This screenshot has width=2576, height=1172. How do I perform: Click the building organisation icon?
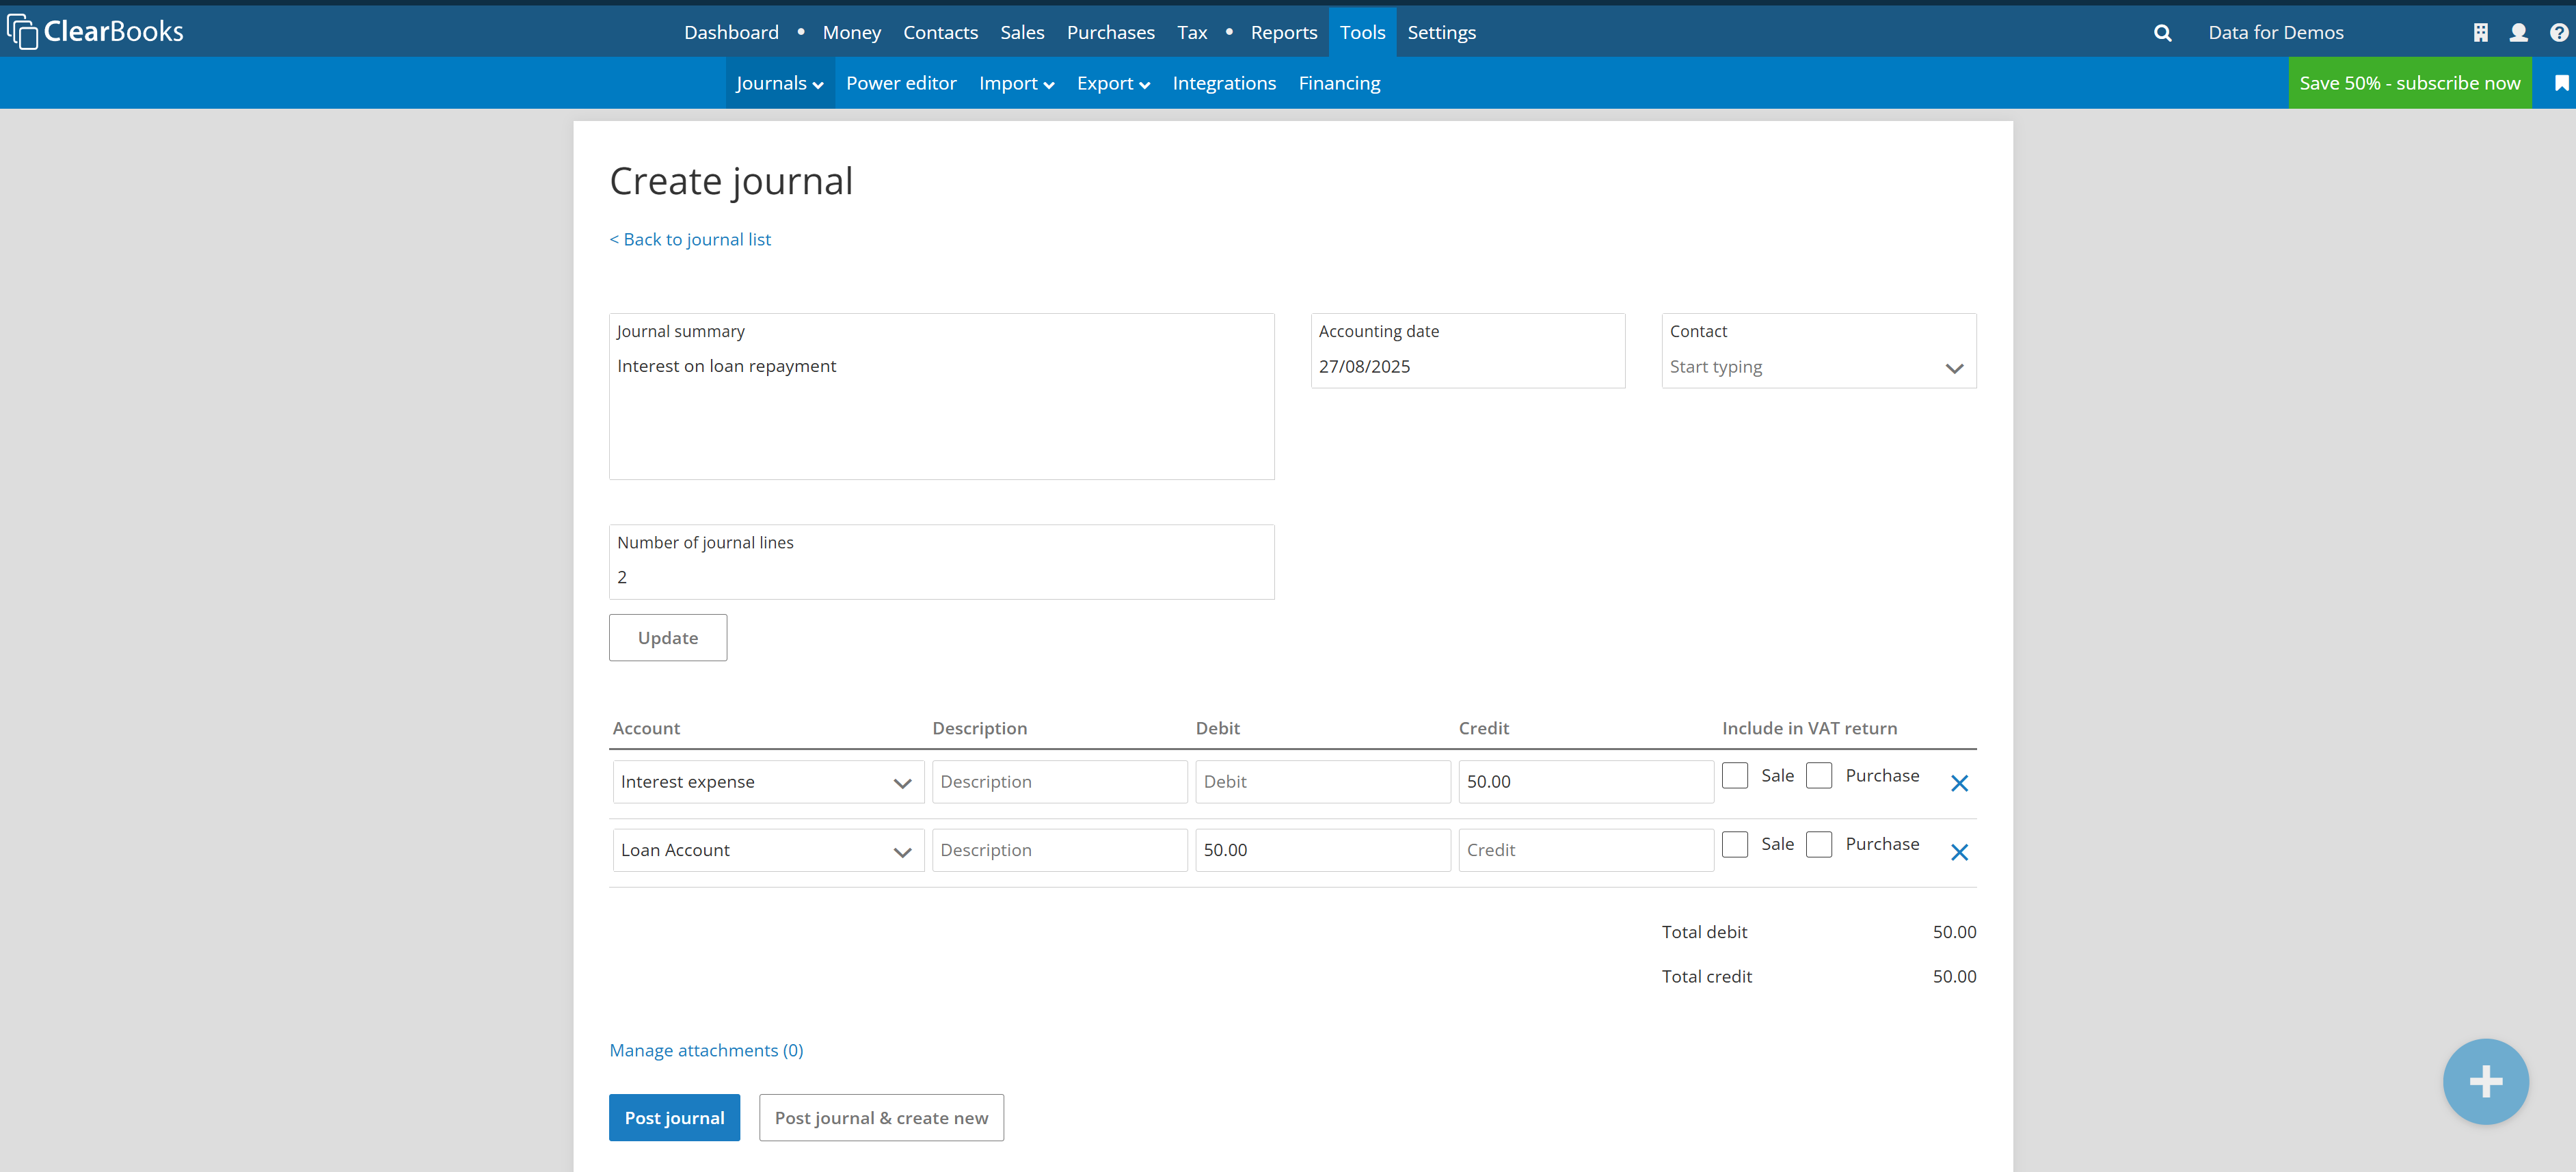click(2480, 33)
